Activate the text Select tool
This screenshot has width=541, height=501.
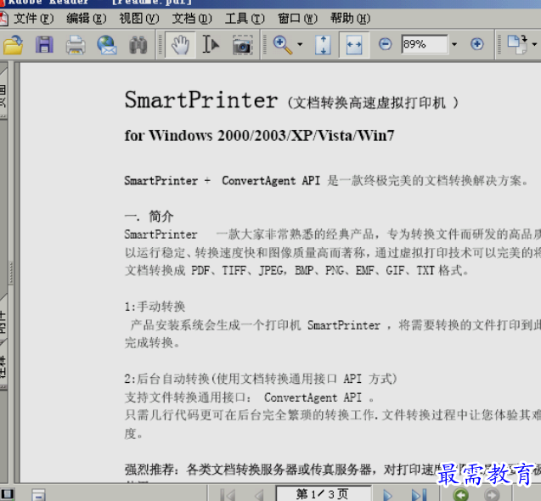pos(211,44)
